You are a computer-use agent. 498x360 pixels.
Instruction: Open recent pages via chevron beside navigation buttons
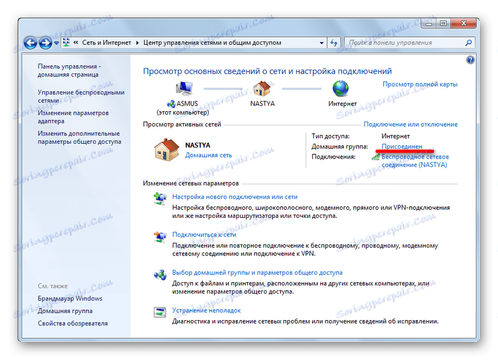(55, 41)
